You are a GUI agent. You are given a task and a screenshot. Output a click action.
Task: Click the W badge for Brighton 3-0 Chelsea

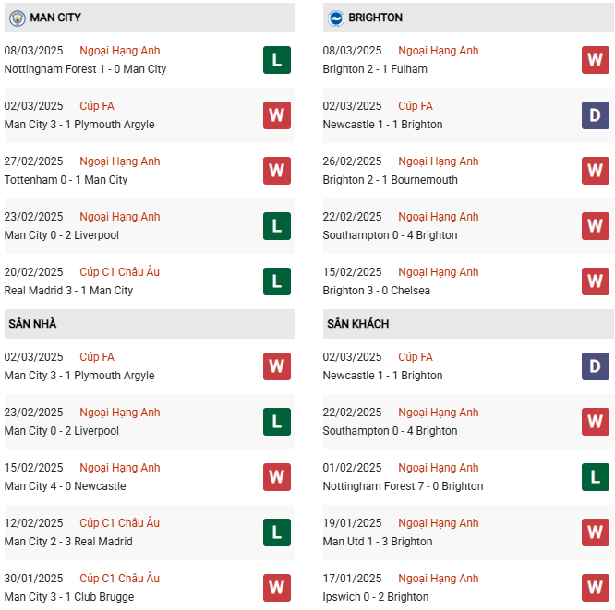pyautogui.click(x=595, y=281)
